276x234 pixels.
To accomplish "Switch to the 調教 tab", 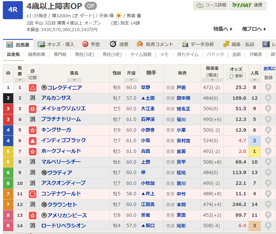I will click(x=119, y=44).
